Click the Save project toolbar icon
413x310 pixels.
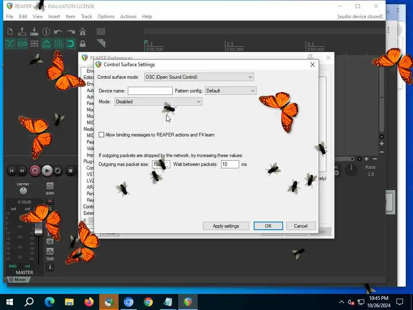[34, 31]
